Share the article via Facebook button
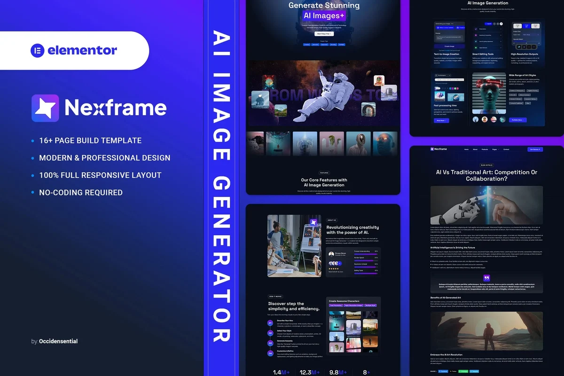564x376 pixels. (443, 371)
